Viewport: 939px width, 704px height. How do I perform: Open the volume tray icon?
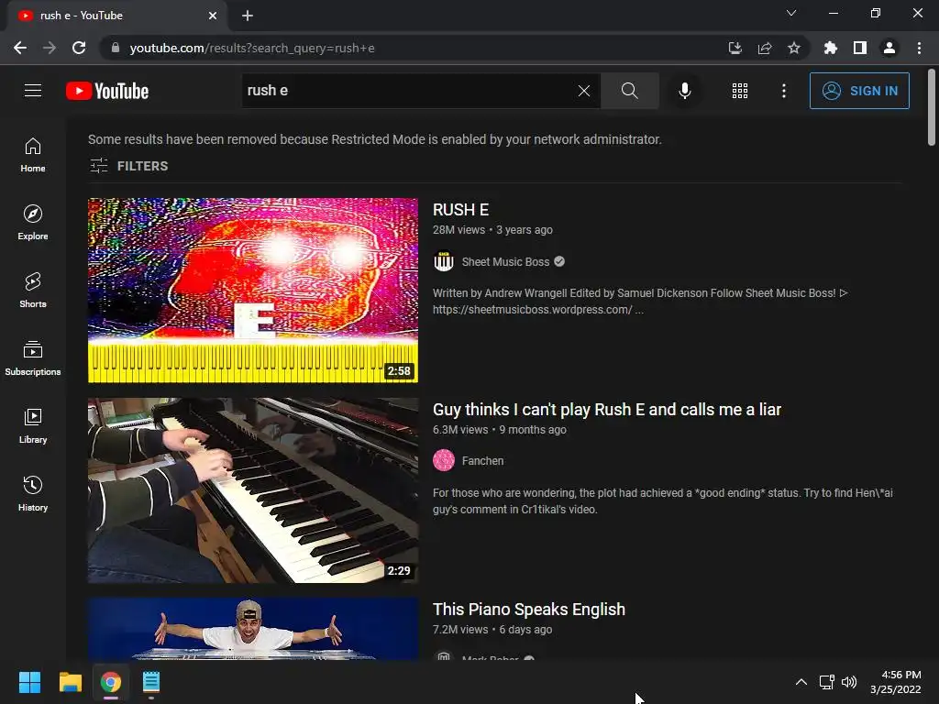pos(849,682)
